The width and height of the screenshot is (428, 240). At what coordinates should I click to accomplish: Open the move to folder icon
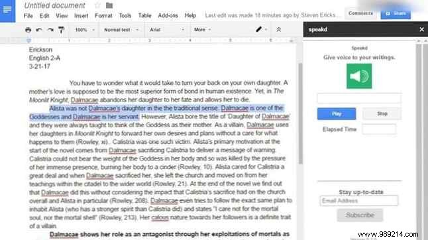pyautogui.click(x=109, y=5)
